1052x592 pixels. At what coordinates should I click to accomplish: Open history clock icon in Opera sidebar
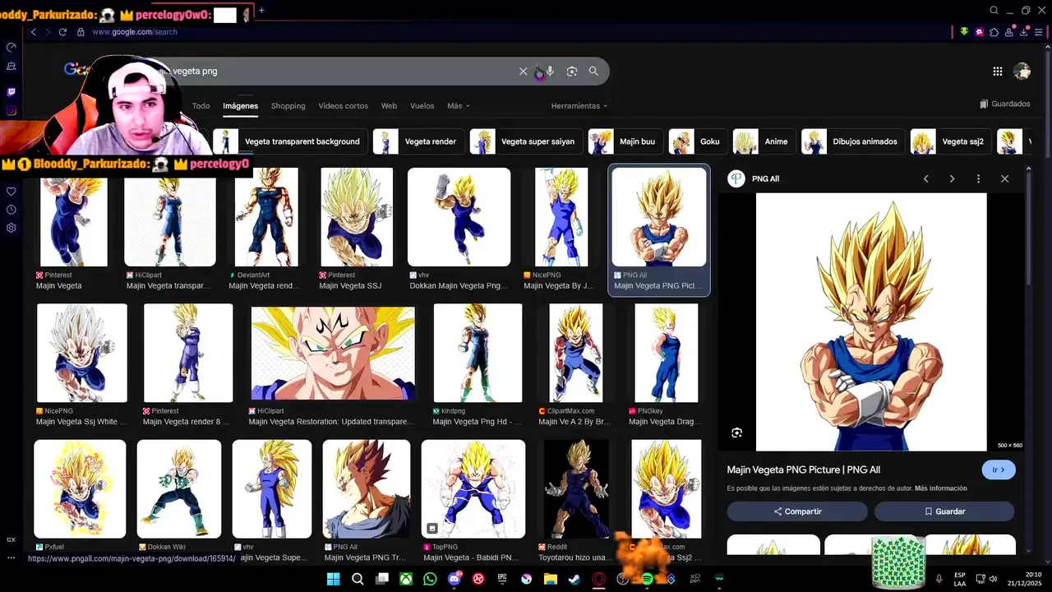12,210
